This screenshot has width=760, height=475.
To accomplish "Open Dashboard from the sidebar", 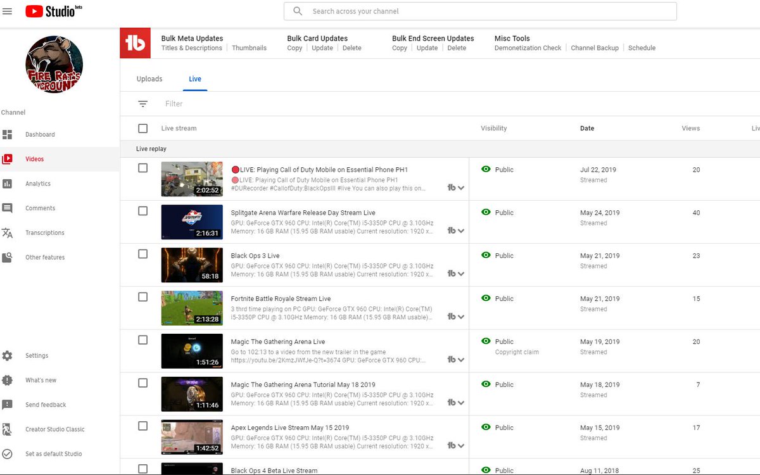I will [x=40, y=134].
